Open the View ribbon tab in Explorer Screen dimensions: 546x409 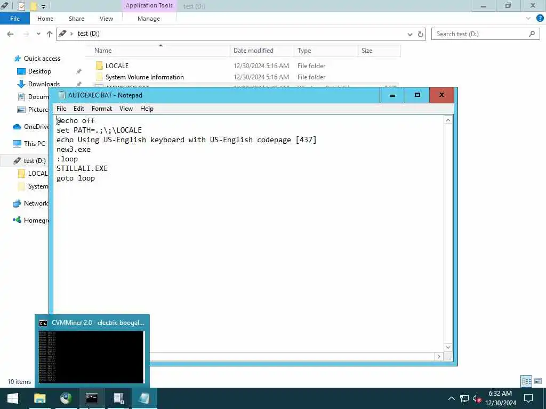click(x=106, y=19)
